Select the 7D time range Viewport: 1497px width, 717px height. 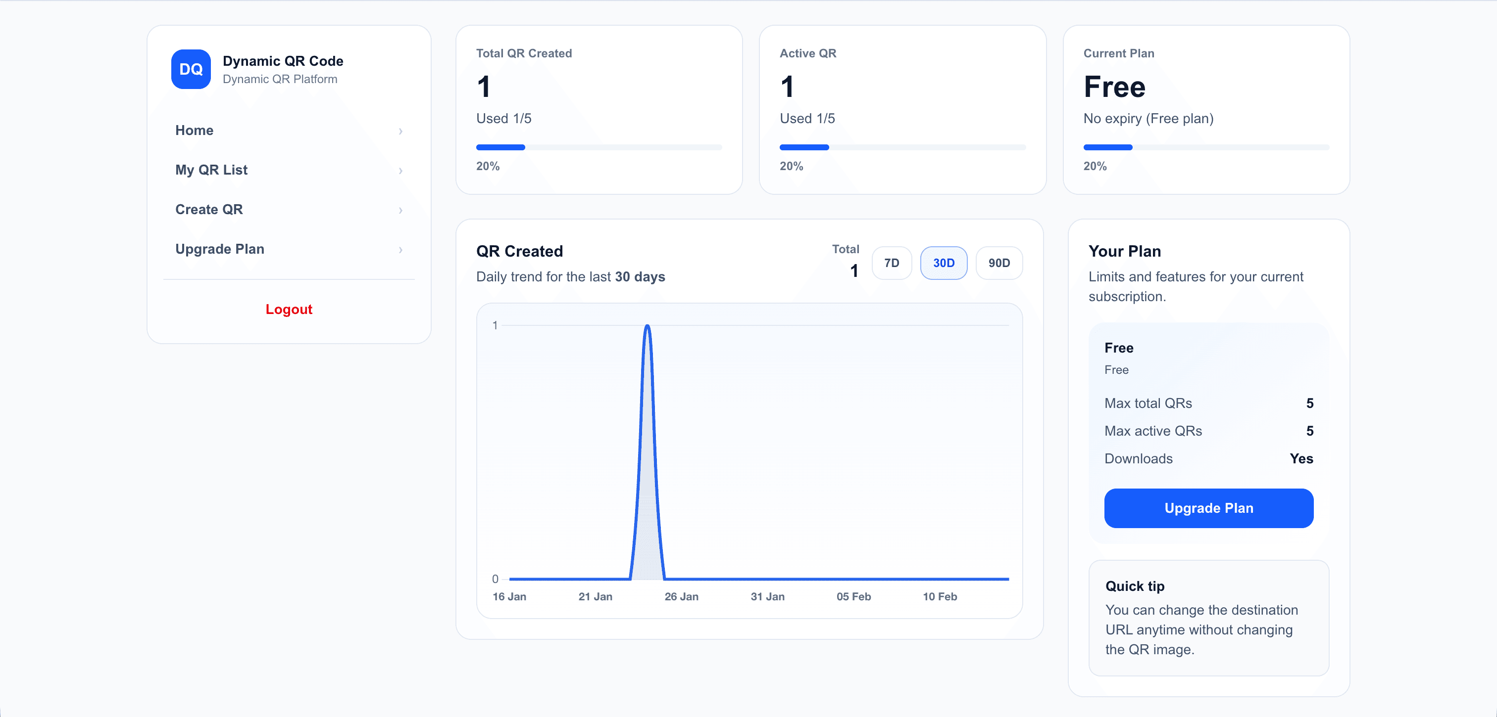point(891,263)
